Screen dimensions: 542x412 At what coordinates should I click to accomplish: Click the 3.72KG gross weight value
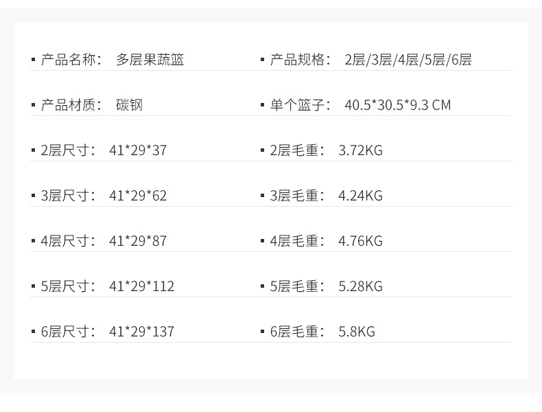(360, 150)
